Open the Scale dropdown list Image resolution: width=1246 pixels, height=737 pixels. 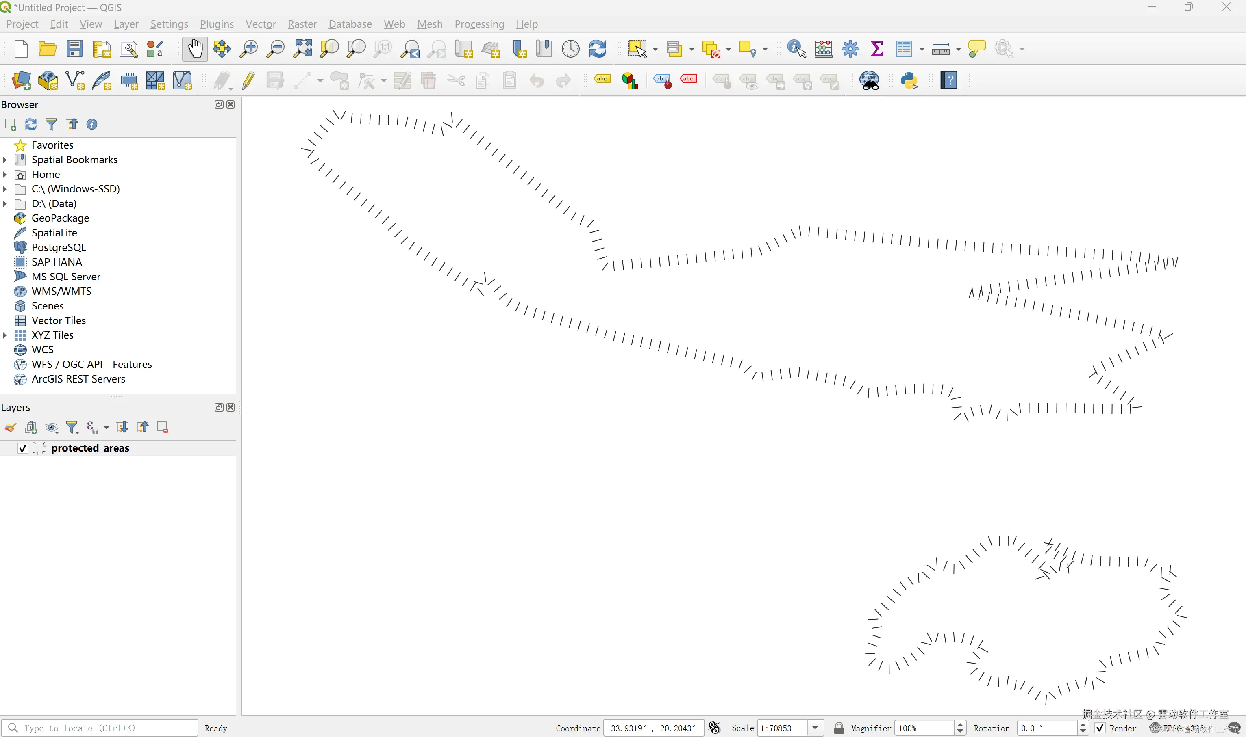[815, 728]
